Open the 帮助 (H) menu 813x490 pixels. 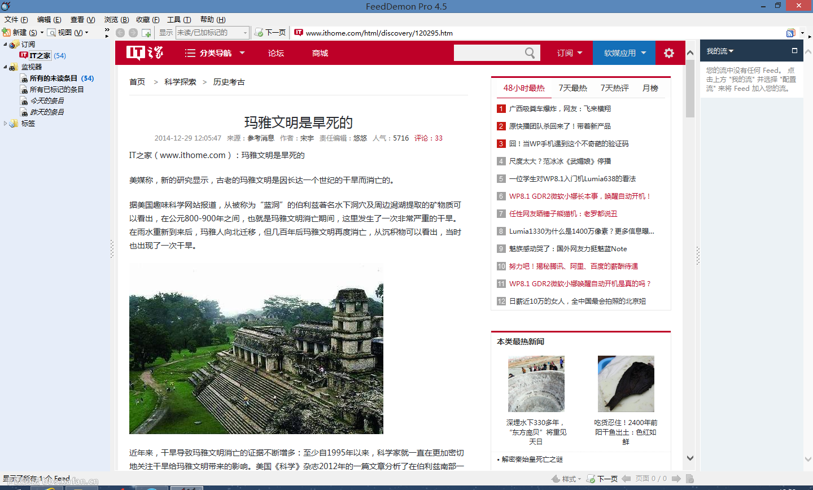[213, 19]
